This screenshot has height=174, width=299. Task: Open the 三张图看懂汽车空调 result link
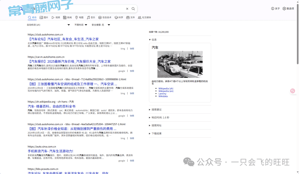click(x=72, y=84)
